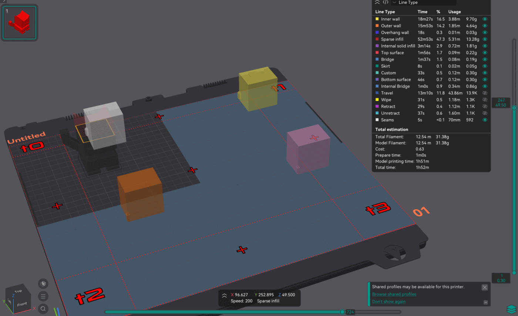Viewport: 518px width, 316px height.
Task: Click the Front face of the view cube
Action: click(x=22, y=304)
